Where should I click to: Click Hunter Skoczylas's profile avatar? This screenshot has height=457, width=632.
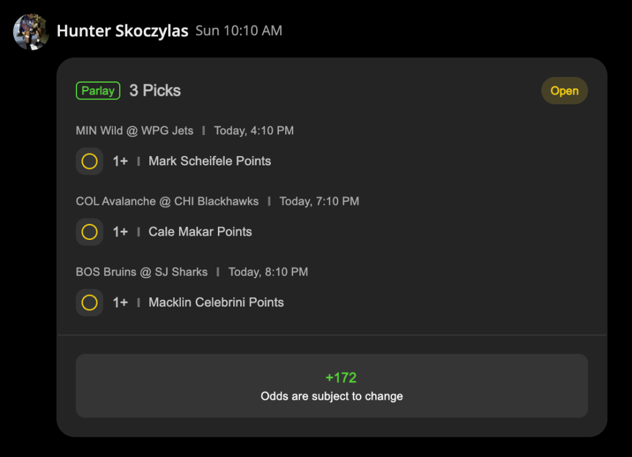point(31,31)
